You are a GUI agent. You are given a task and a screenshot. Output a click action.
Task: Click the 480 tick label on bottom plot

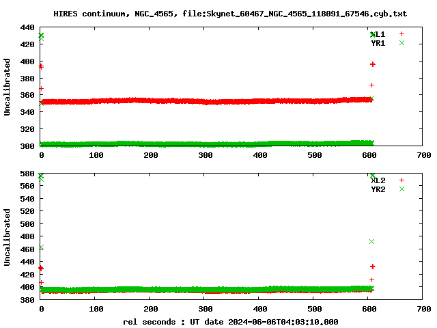[x=27, y=236]
